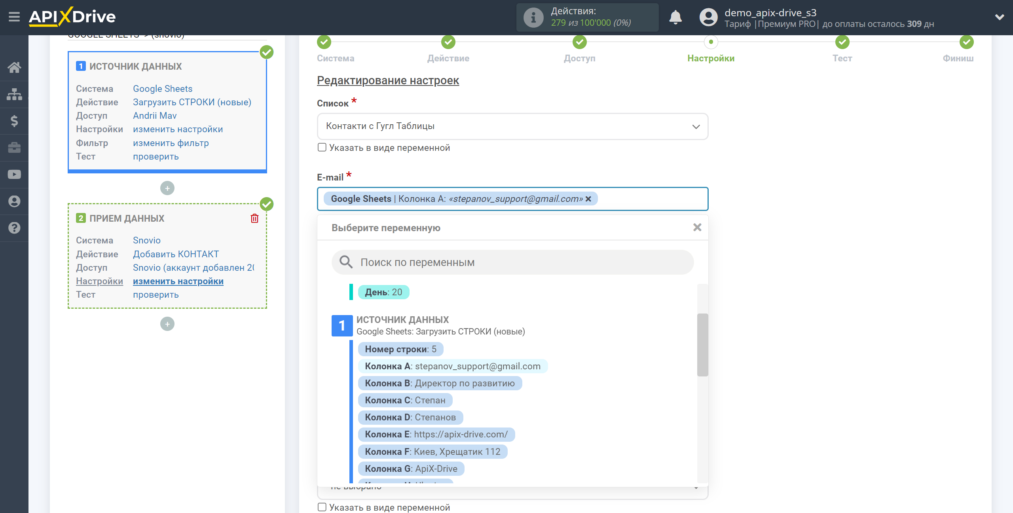
Task: Select 'Колонка A' email variable
Action: (453, 366)
